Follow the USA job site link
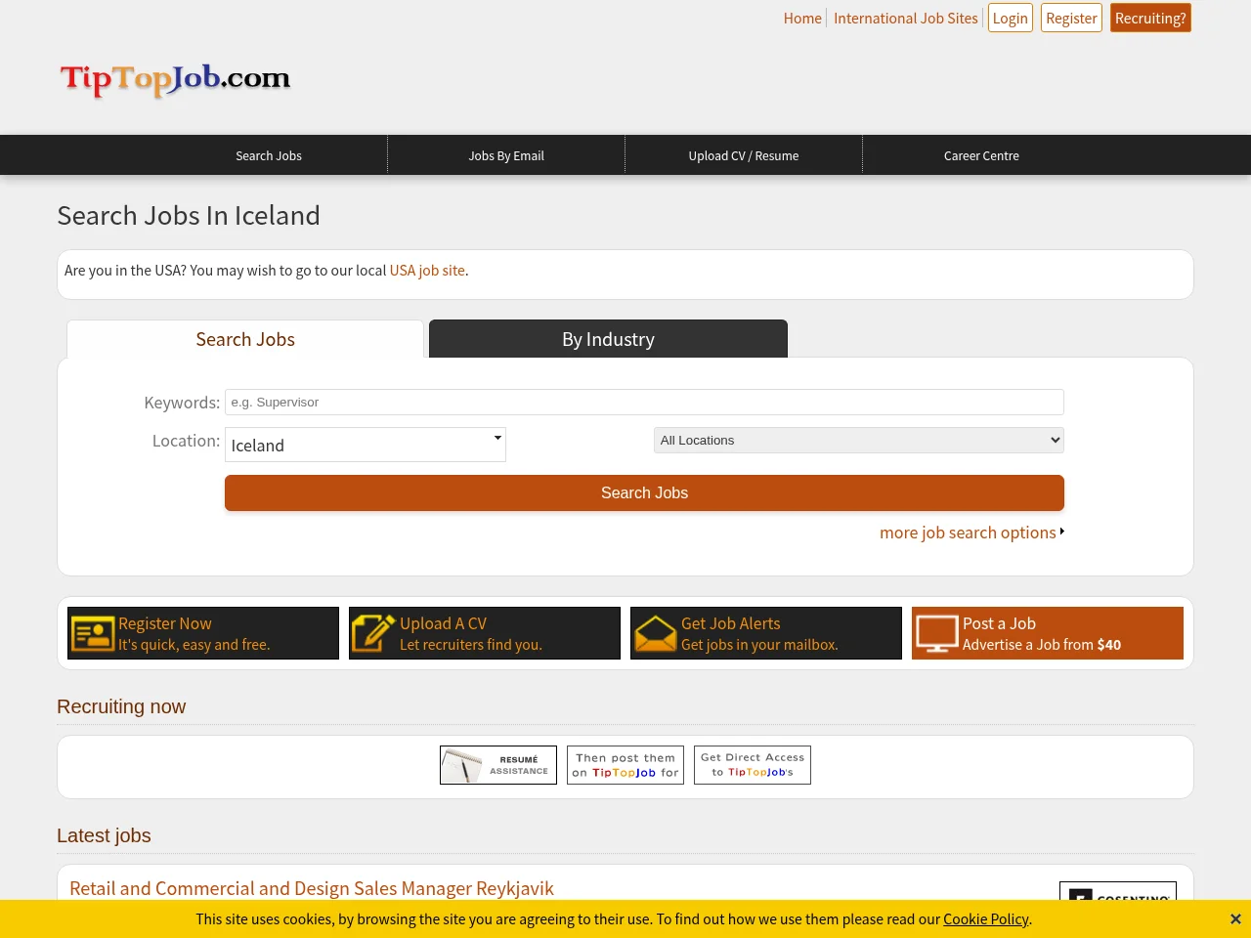Viewport: 1251px width, 938px height. click(x=427, y=271)
